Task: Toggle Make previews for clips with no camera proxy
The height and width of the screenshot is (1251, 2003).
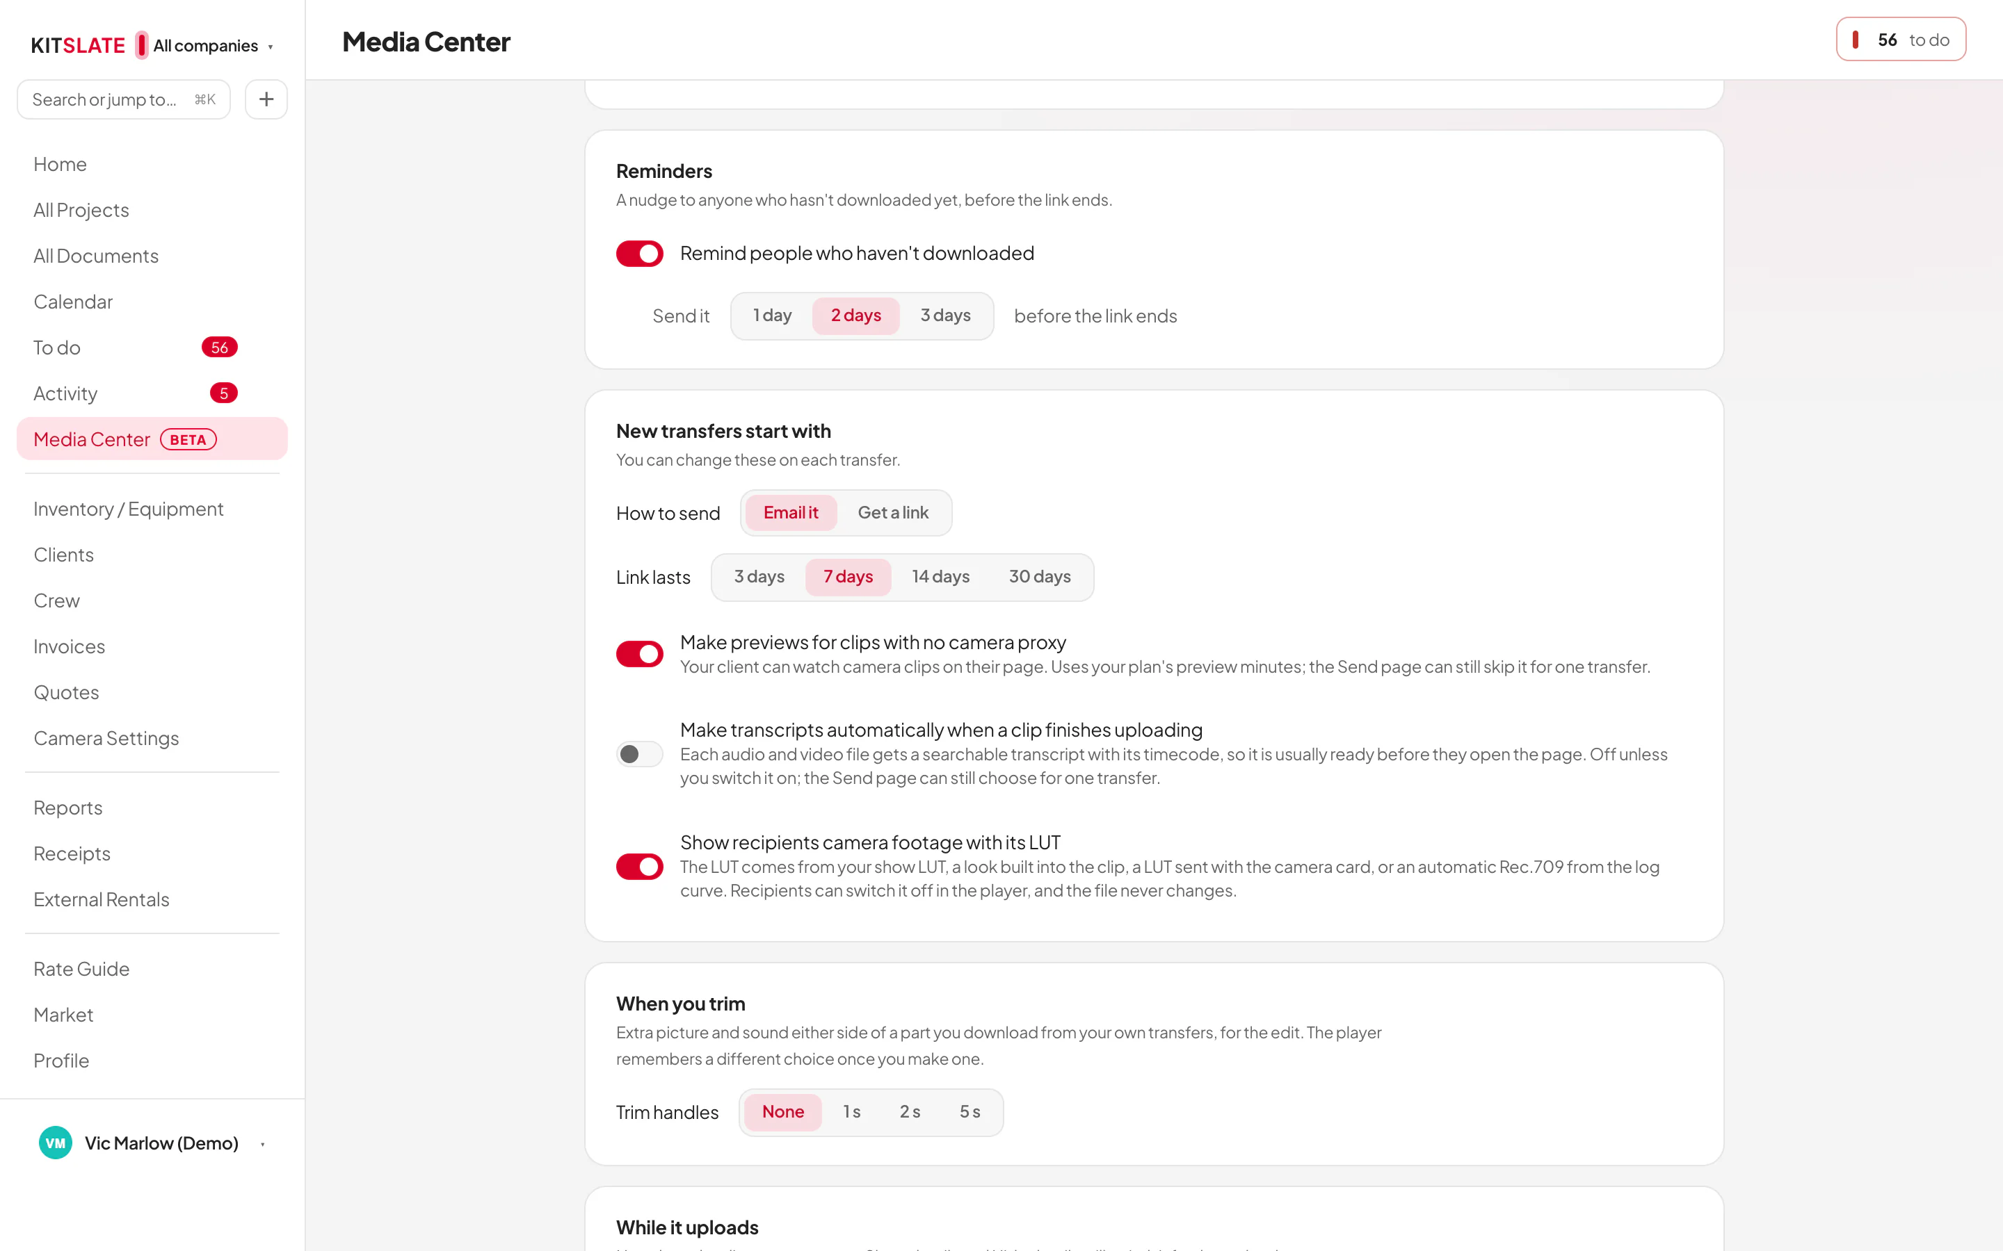Action: 639,653
